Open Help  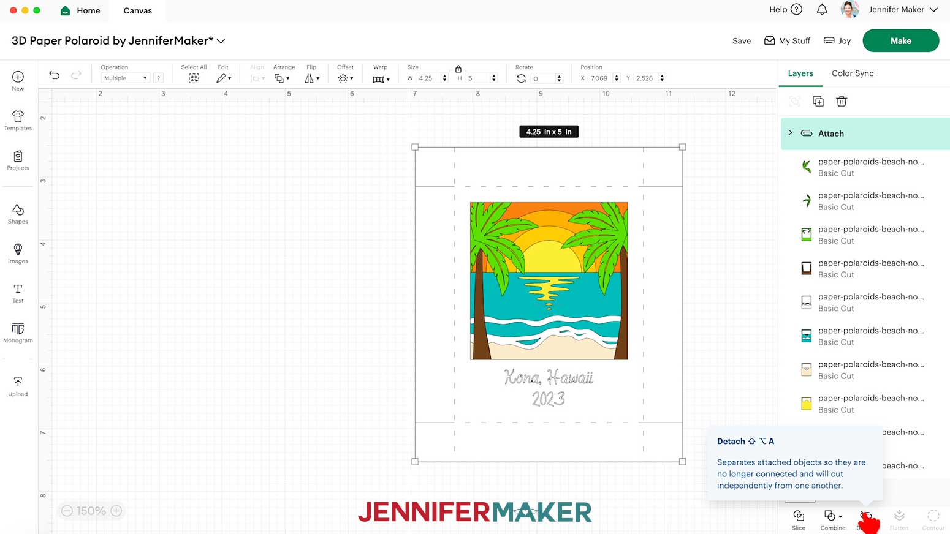[x=786, y=9]
